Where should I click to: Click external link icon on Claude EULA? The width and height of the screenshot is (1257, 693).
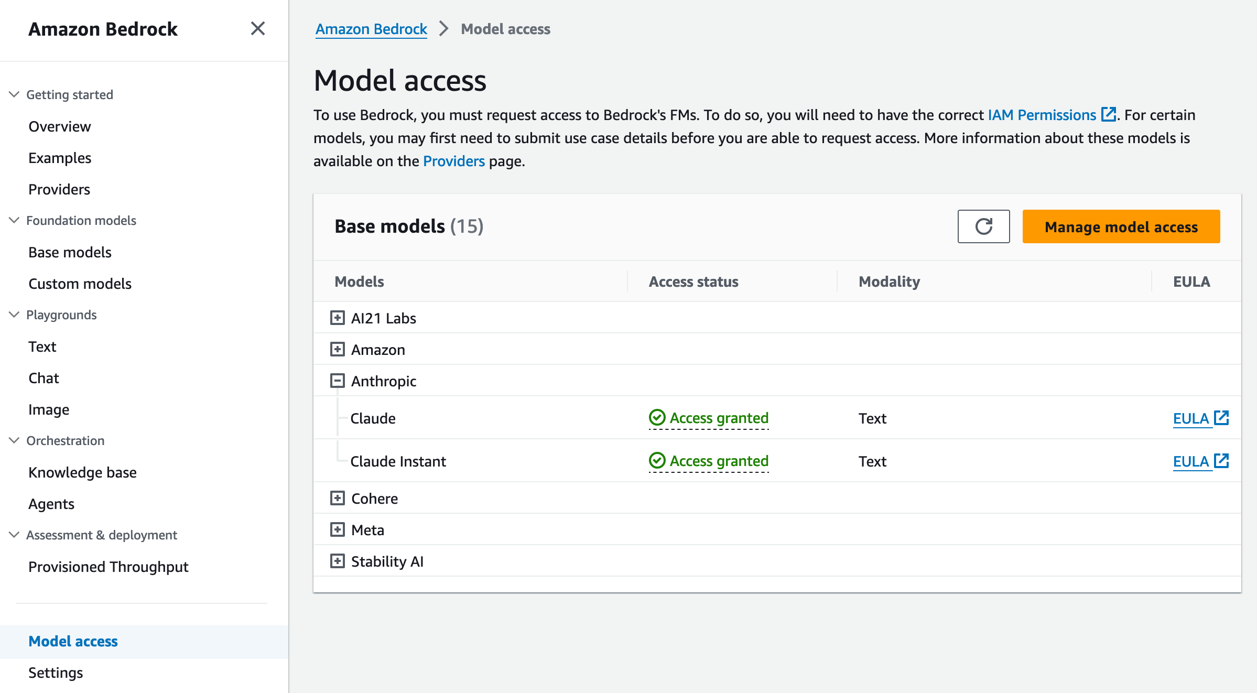click(1221, 418)
